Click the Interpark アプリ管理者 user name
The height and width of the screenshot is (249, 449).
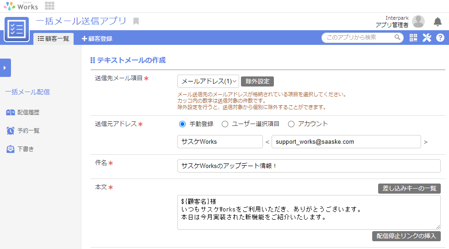point(392,22)
